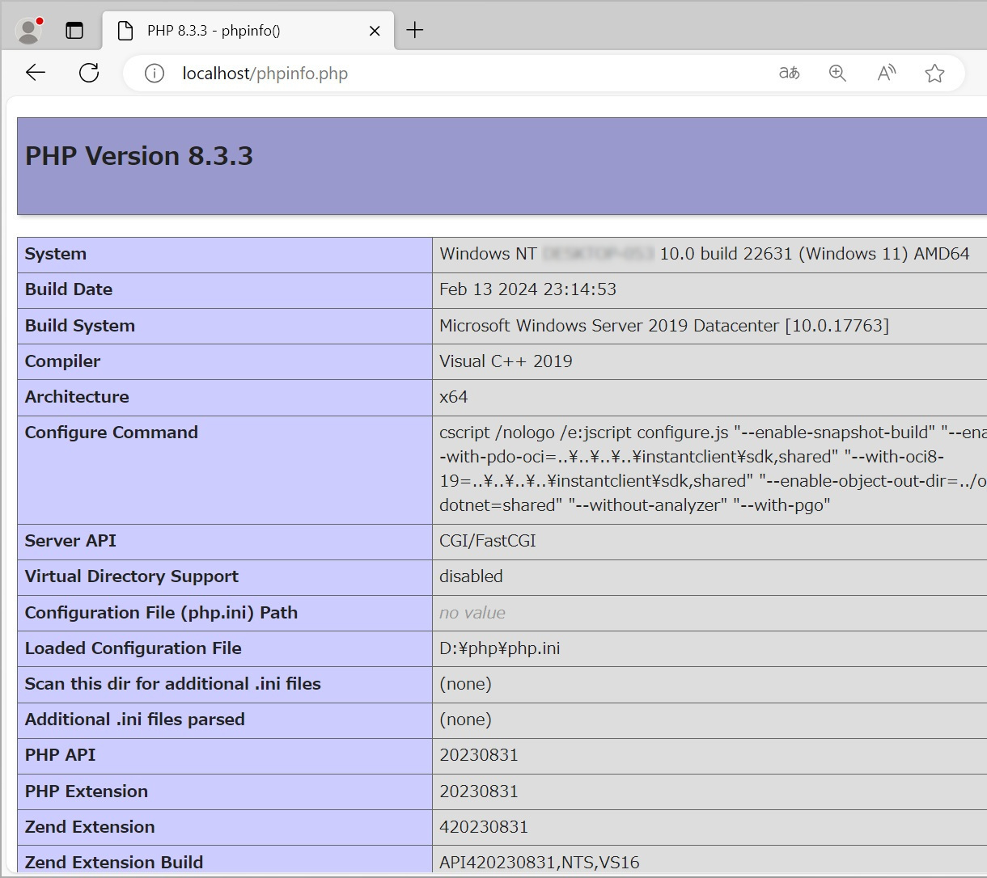Select the PHP Version 8.3.3 header text
This screenshot has width=987, height=878.
pos(139,156)
